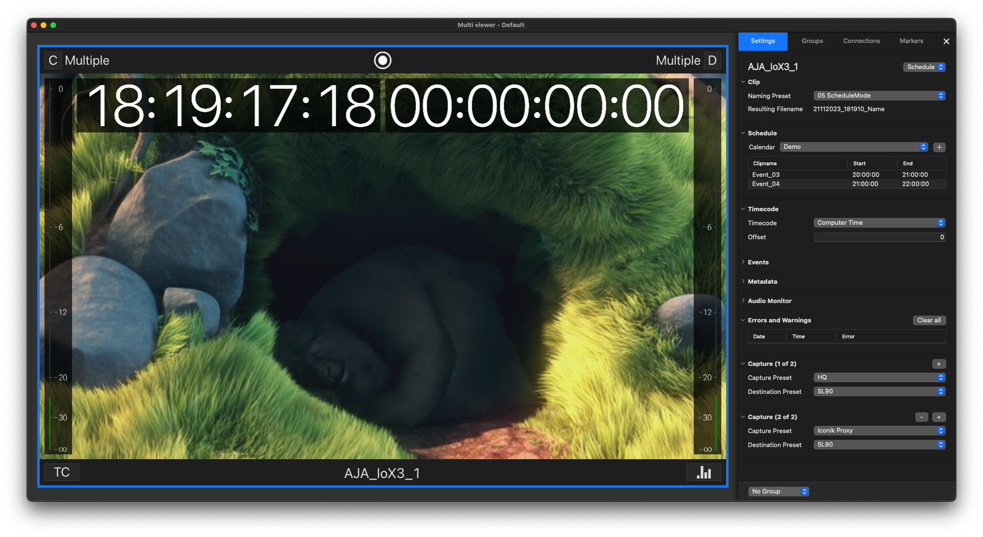The image size is (983, 537).
Task: Click the Multiple label next to D
Action: (678, 60)
